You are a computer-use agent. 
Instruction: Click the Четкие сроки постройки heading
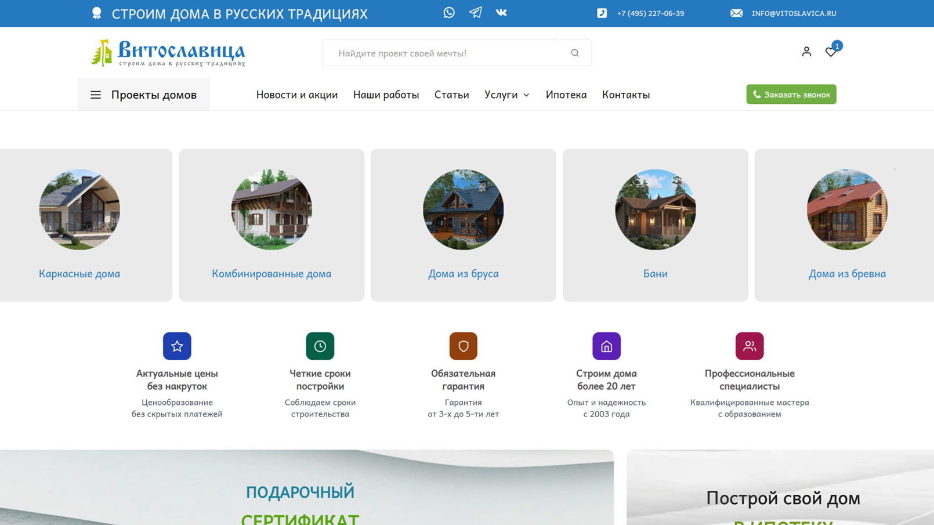(x=320, y=380)
